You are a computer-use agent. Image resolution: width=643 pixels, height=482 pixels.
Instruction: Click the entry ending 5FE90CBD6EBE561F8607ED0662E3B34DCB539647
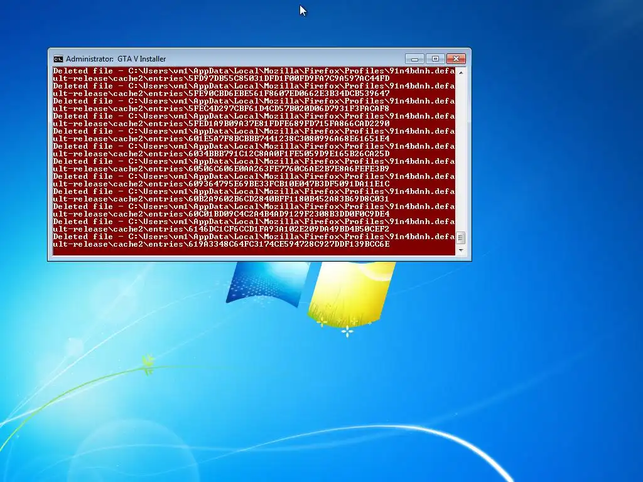pyautogui.click(x=254, y=90)
